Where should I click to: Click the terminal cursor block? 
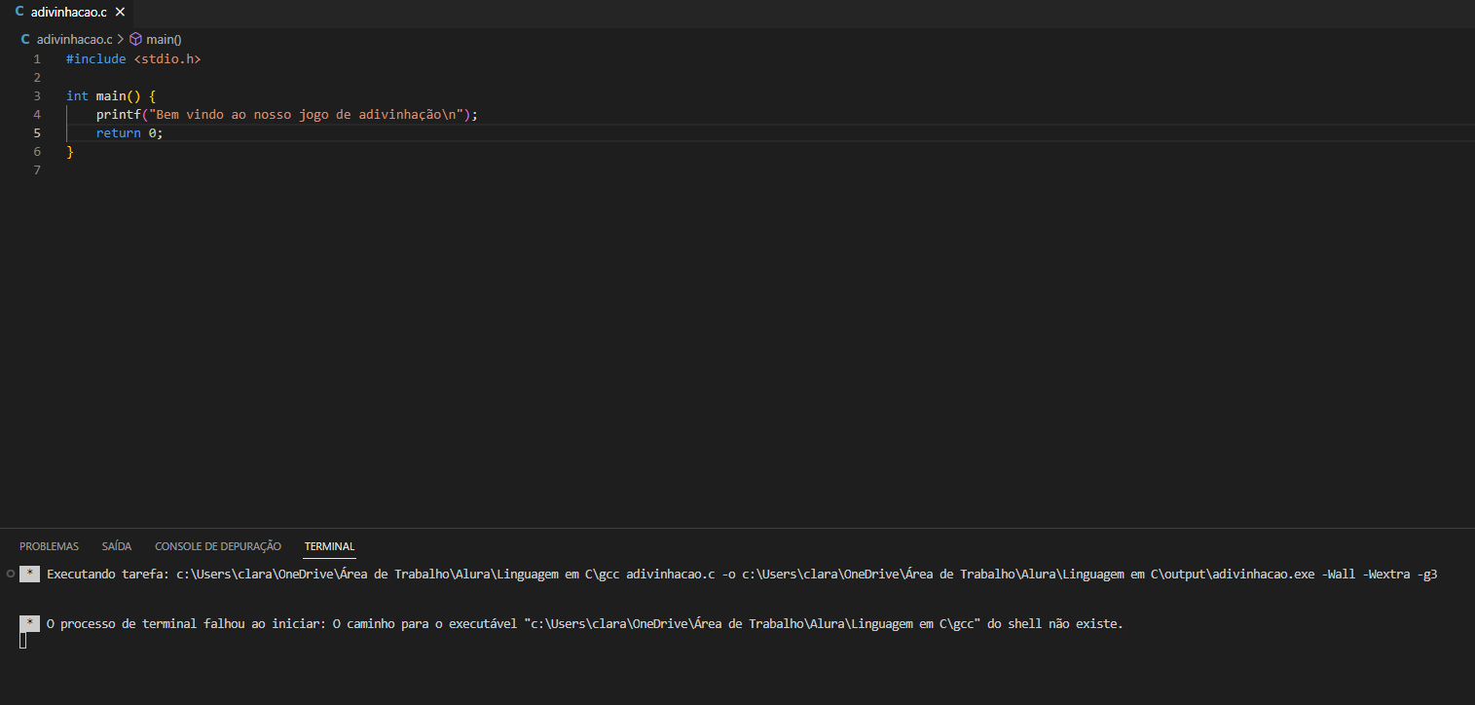tap(23, 641)
